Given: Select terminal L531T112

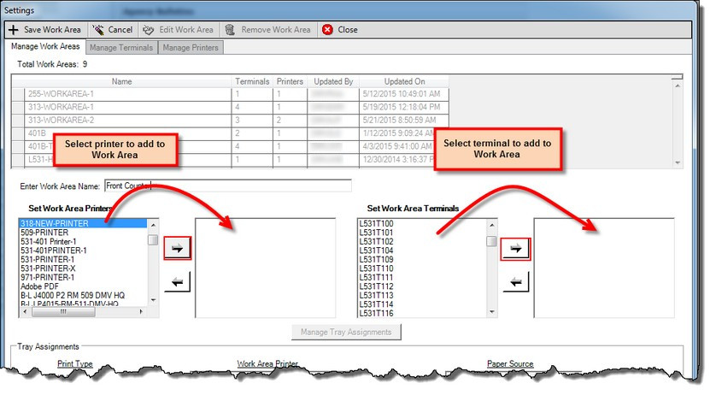Looking at the screenshot, I should [x=376, y=286].
